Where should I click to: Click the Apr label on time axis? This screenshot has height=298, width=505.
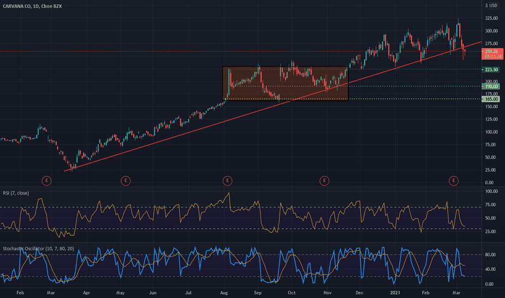86,293
